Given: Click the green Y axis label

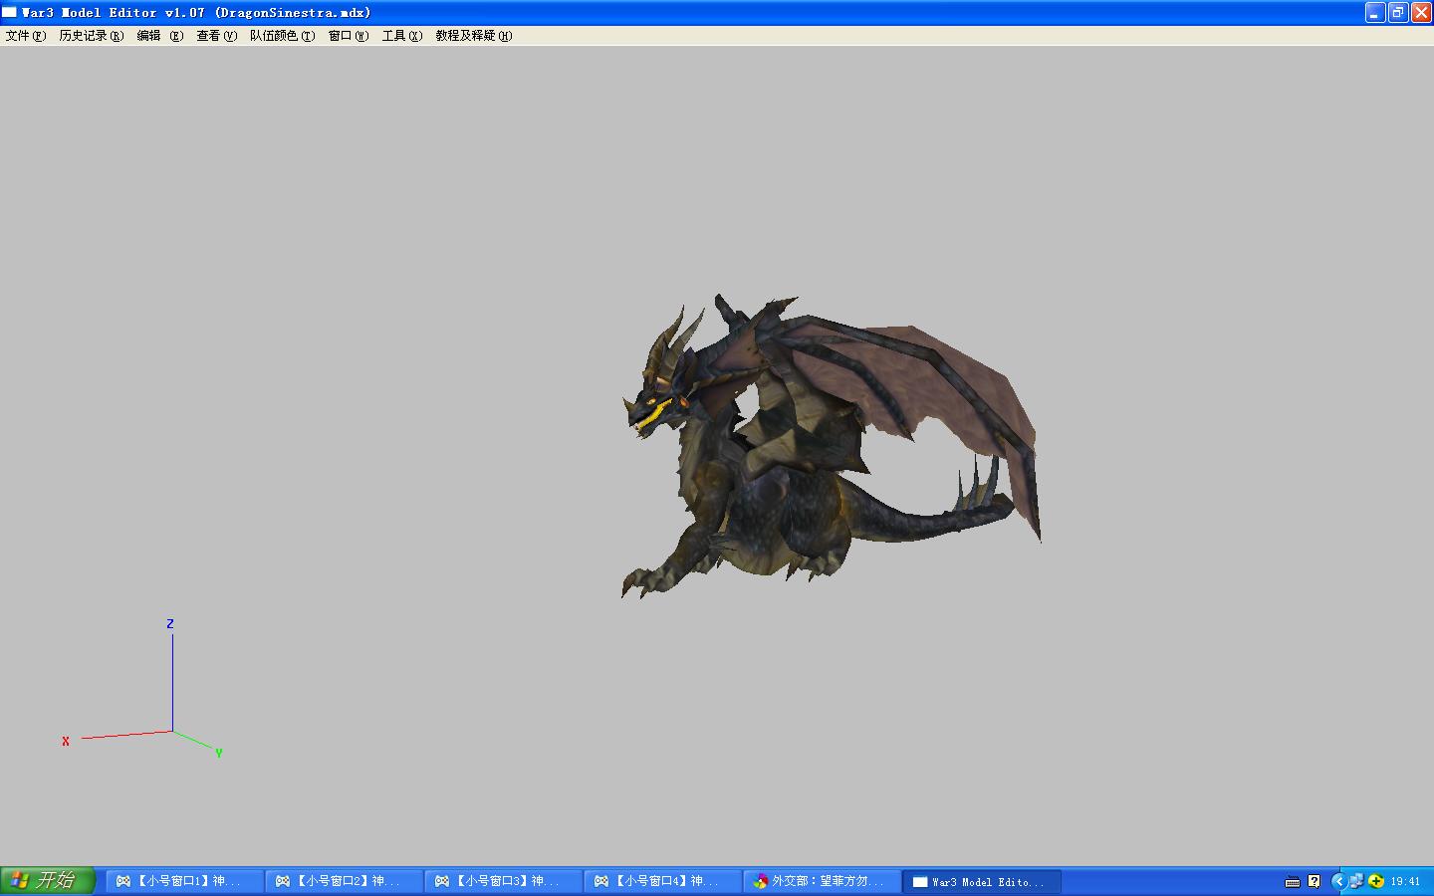Looking at the screenshot, I should tap(219, 754).
